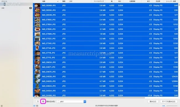Click thumbnail of IMG_E4554.JPG

point(37,91)
